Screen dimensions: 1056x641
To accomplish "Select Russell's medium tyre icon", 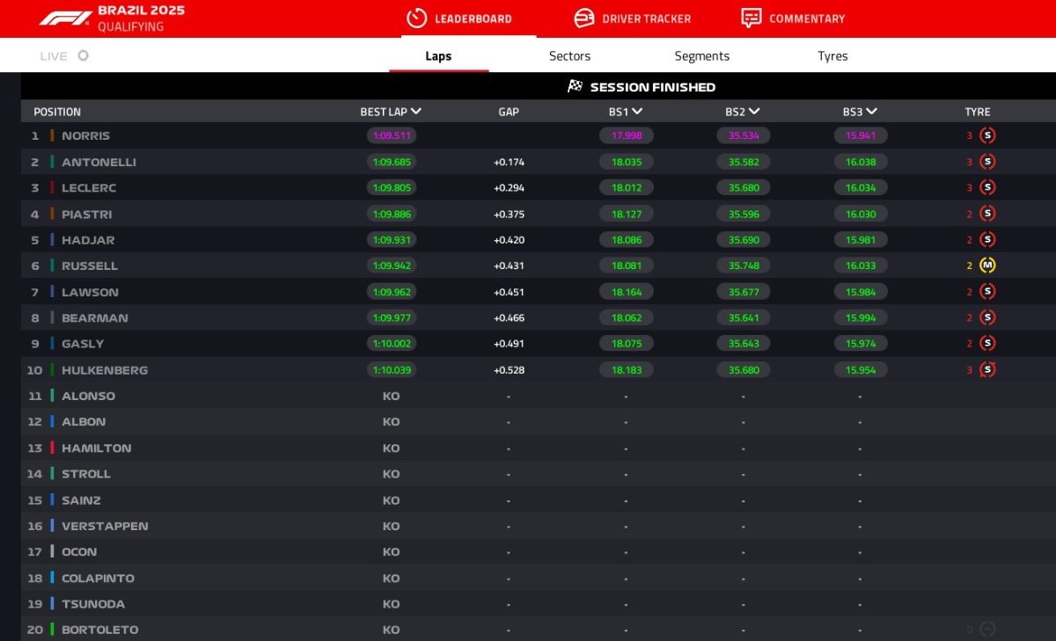I will pos(987,266).
